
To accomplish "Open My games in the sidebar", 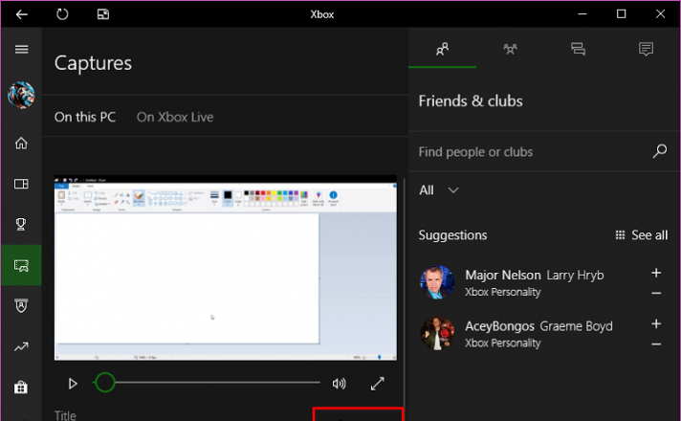I will (x=21, y=184).
